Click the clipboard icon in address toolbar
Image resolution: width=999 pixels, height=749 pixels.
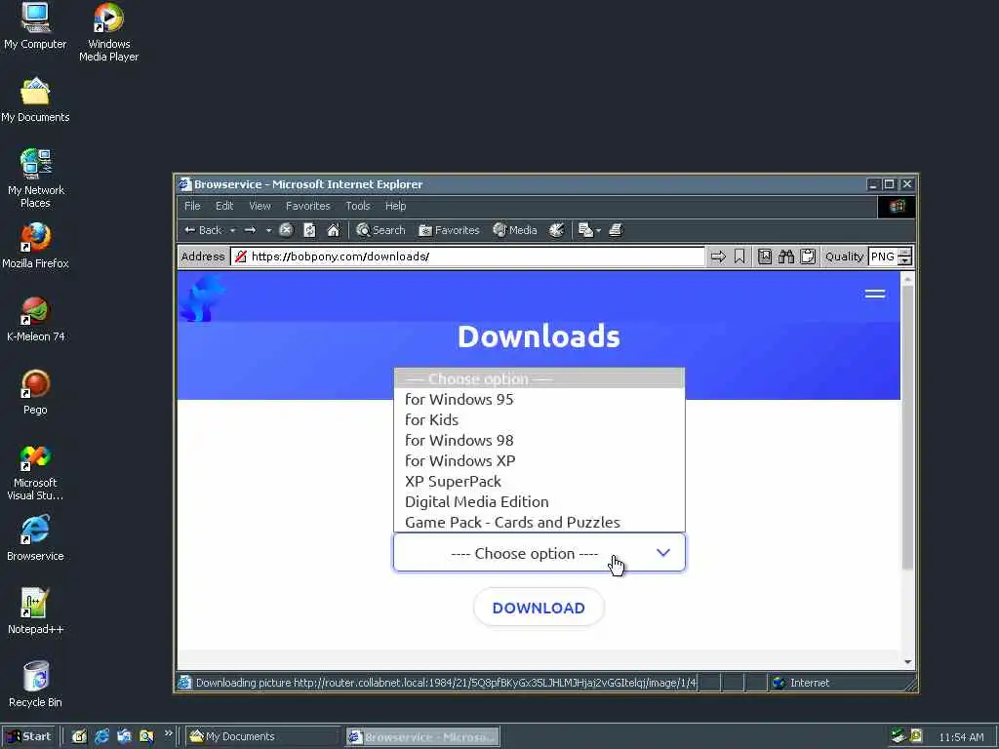pyautogui.click(x=808, y=256)
